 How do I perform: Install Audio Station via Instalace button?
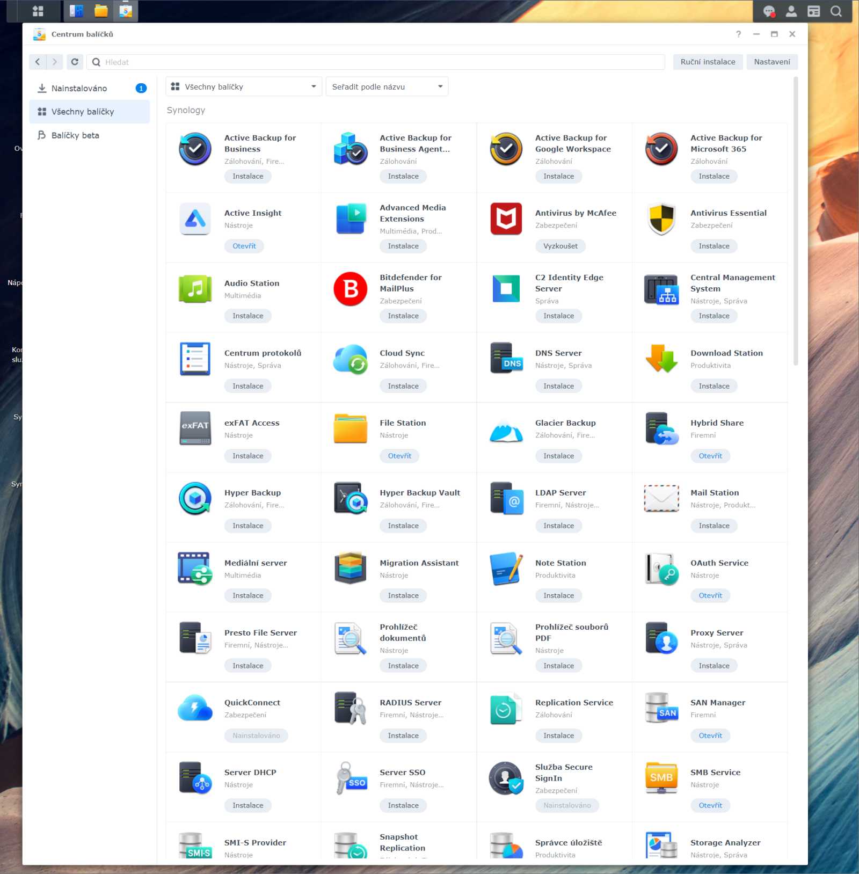coord(248,316)
